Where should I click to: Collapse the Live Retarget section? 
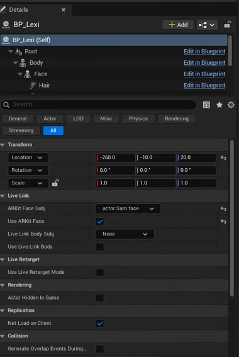[3, 259]
